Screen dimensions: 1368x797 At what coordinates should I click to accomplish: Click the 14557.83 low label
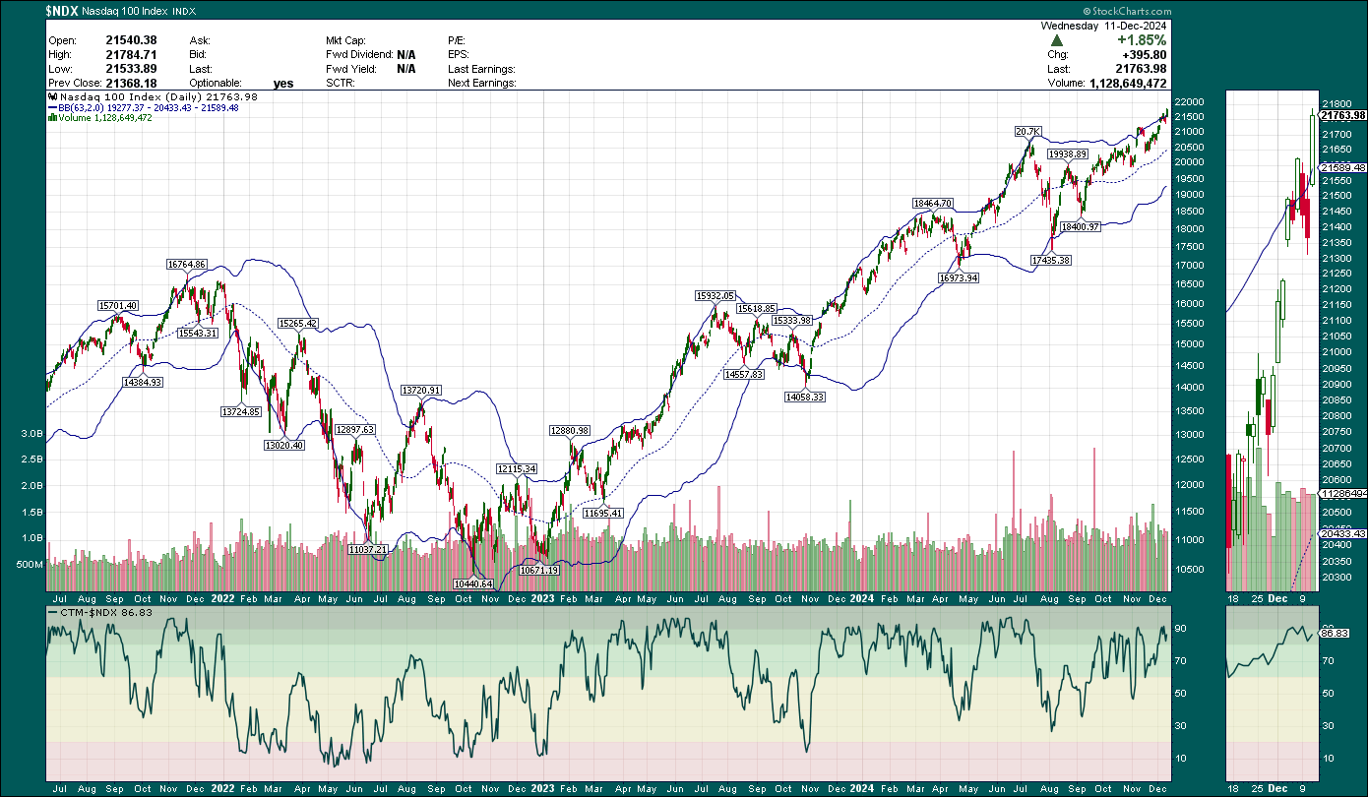coord(743,375)
